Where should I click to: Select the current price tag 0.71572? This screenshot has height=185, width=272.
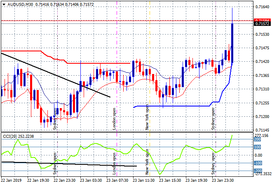click(262, 24)
